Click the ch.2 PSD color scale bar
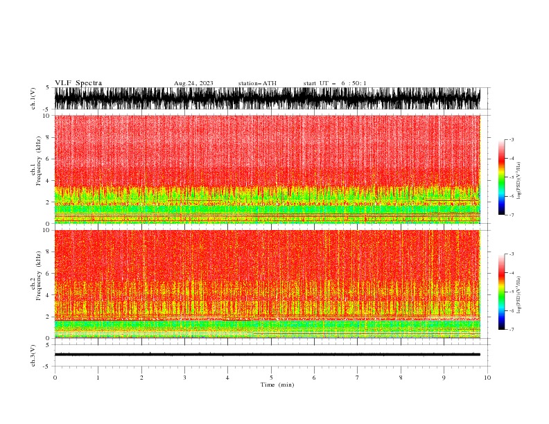 pyautogui.click(x=501, y=292)
